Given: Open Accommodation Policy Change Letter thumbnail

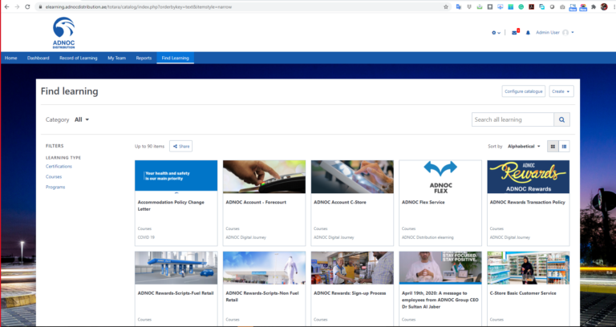Looking at the screenshot, I should 176,176.
